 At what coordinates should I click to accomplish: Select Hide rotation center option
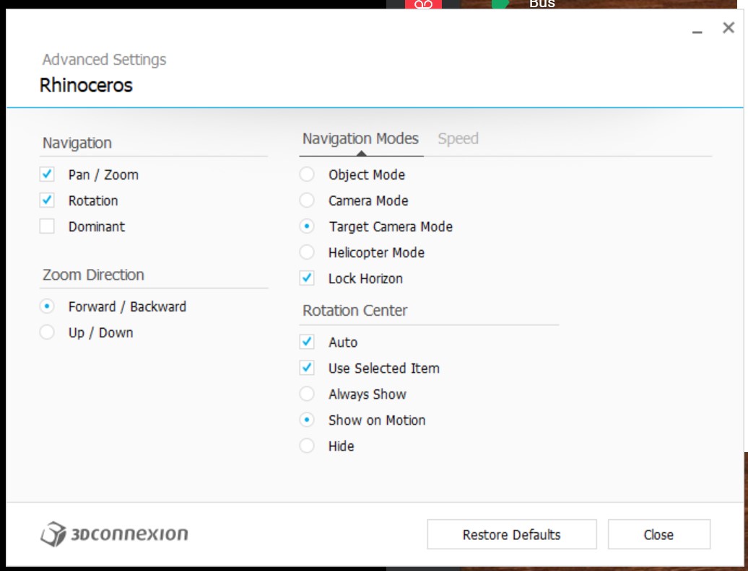(x=307, y=446)
